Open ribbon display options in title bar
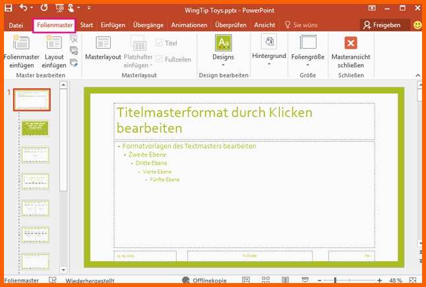426x287 pixels. [x=372, y=8]
